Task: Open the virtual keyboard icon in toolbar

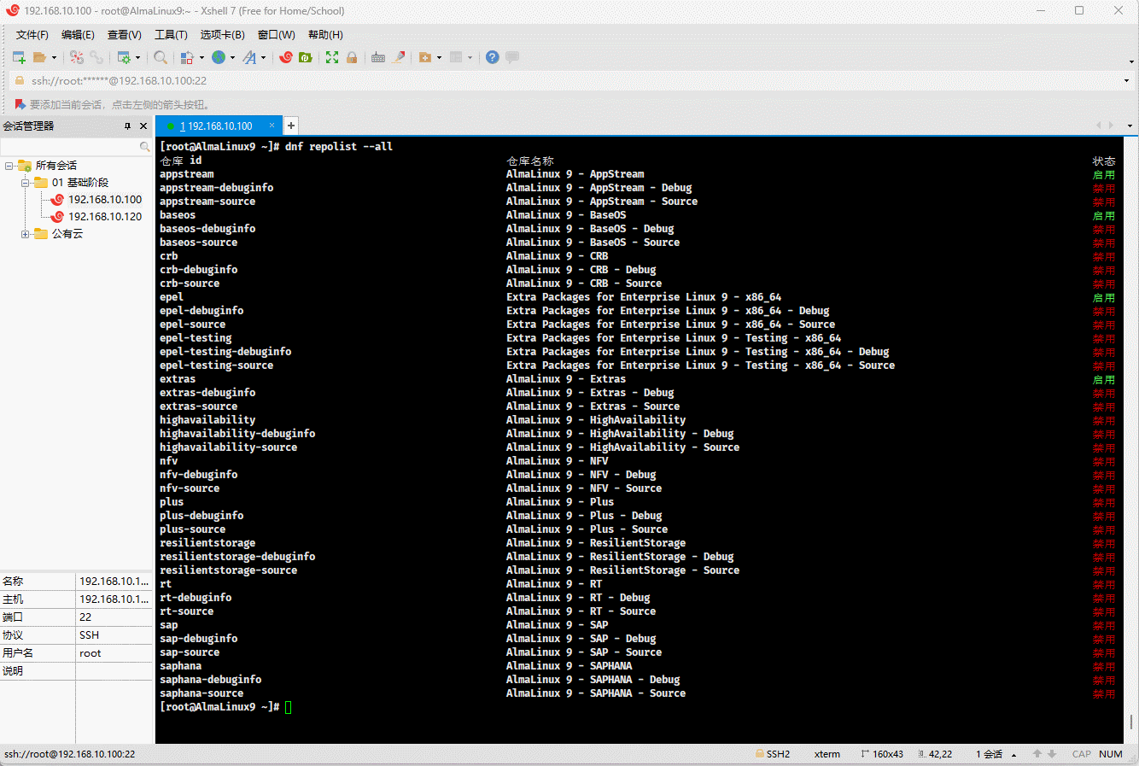Action: click(x=378, y=57)
